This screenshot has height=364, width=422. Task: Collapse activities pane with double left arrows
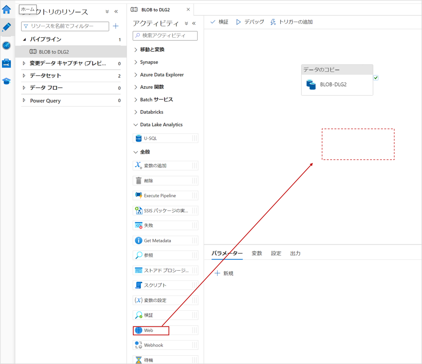pos(193,24)
